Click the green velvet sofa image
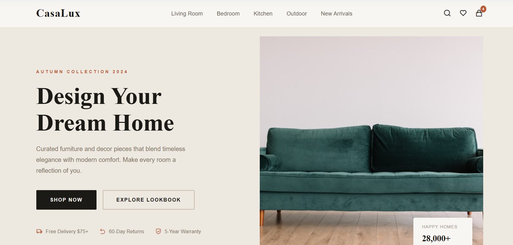 tap(371, 140)
